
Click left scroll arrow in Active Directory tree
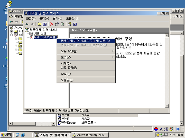(11, 124)
